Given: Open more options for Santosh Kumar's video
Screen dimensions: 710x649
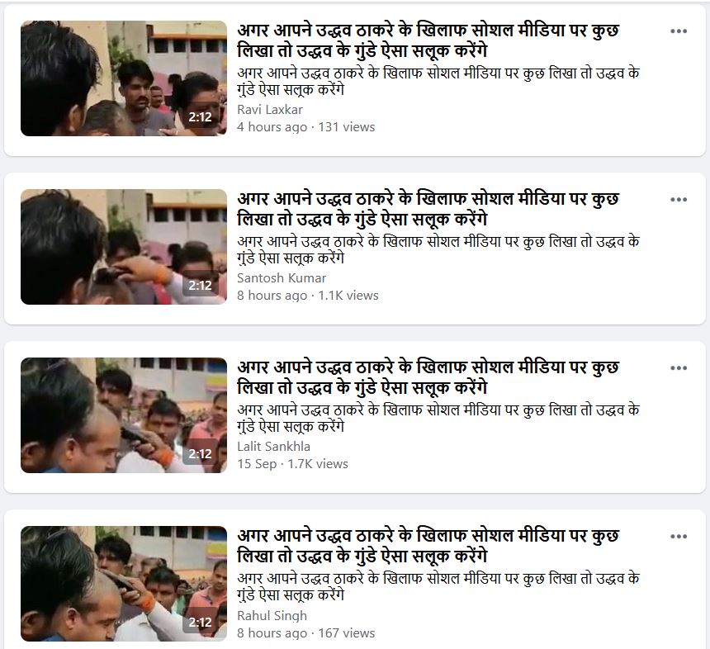Looking at the screenshot, I should click(679, 200).
